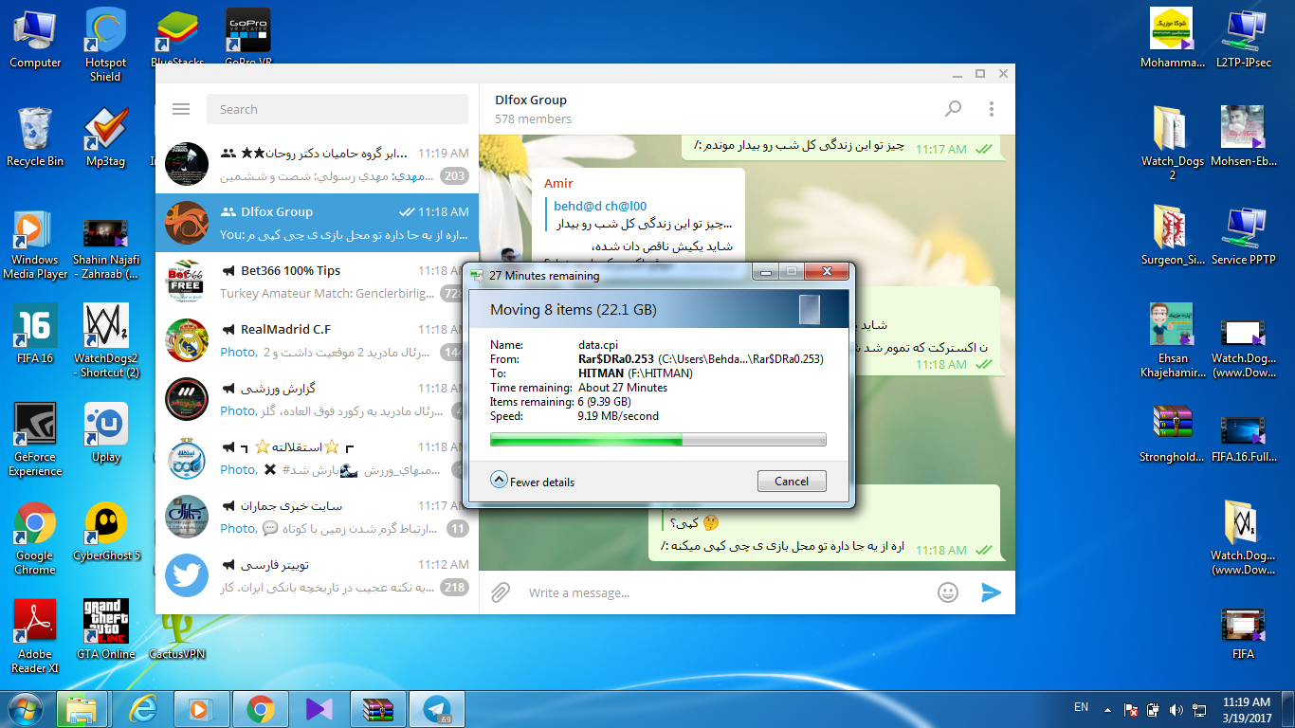Click the Telegram Search field
This screenshot has width=1295, height=728.
coord(337,109)
